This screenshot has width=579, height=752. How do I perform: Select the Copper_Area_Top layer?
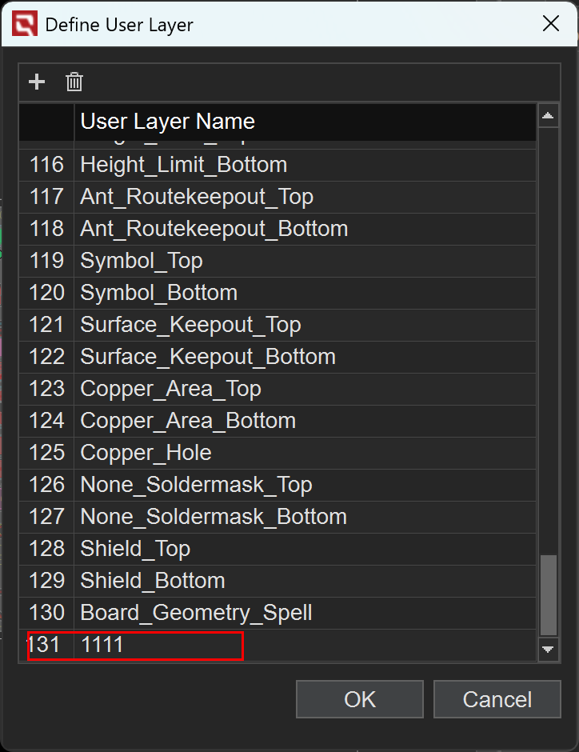coord(170,389)
